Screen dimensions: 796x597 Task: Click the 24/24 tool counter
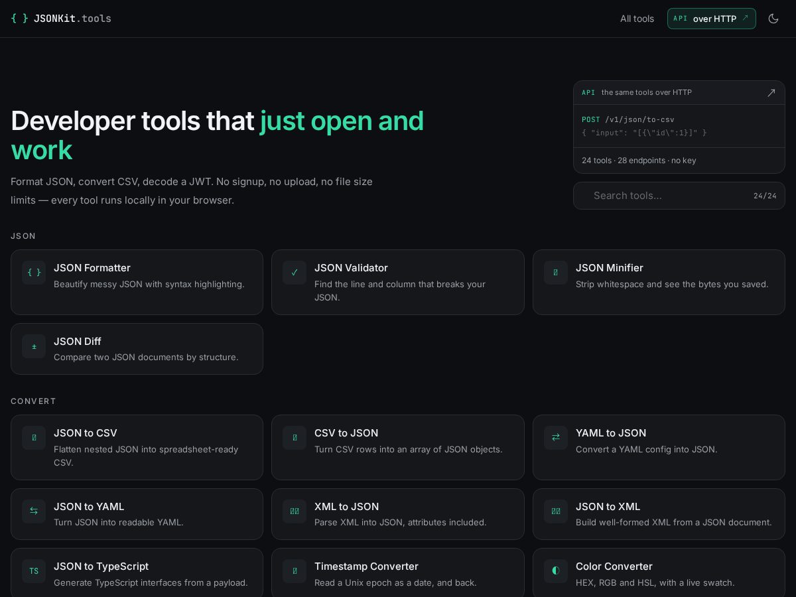pyautogui.click(x=765, y=196)
